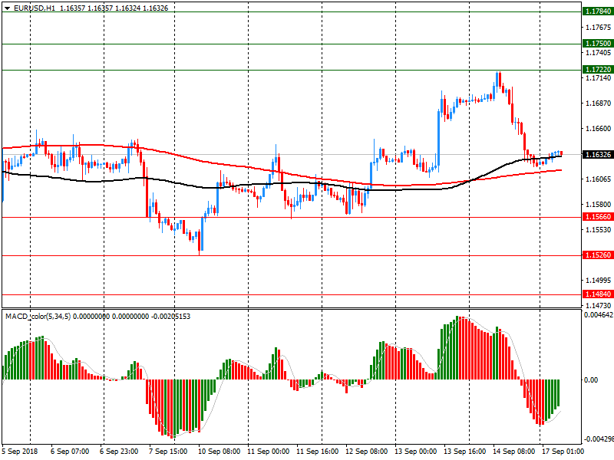Image resolution: width=614 pixels, height=460 pixels.
Task: Click the MACD scale maximum 0.004642 label
Action: [x=599, y=315]
